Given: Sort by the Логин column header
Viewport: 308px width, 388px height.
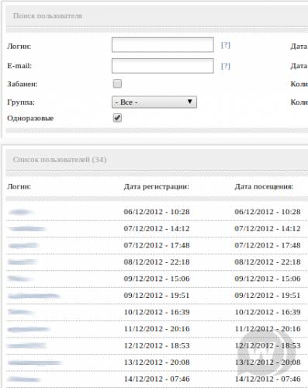Looking at the screenshot, I should pyautogui.click(x=19, y=186).
